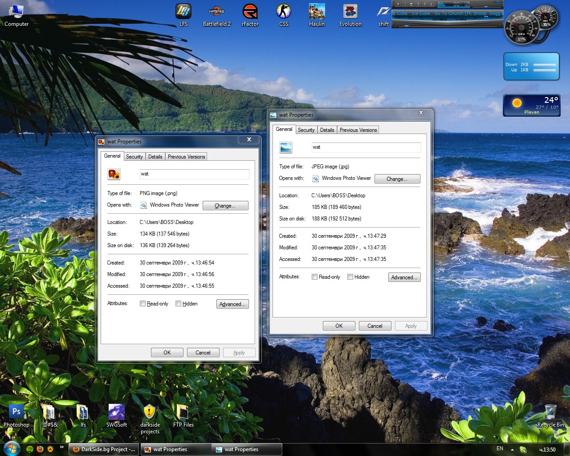Viewport: 570px width, 456px height.
Task: Click the filename field in JPEG properties
Action: click(366, 147)
